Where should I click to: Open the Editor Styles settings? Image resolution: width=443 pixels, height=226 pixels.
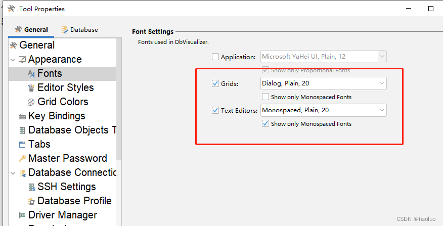click(66, 87)
